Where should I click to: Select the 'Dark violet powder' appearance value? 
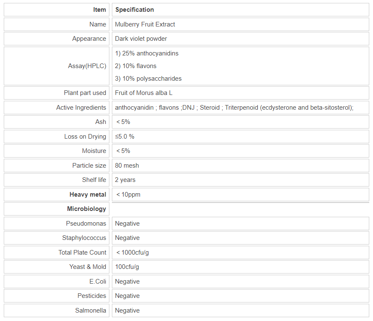(141, 39)
